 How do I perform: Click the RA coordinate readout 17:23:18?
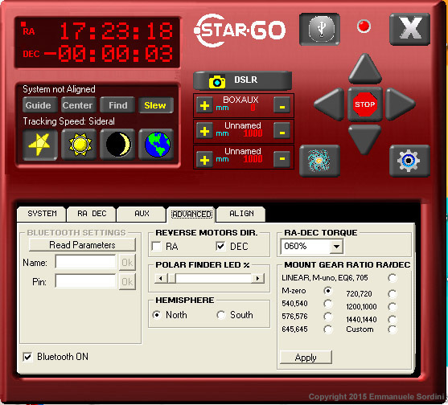pyautogui.click(x=116, y=31)
